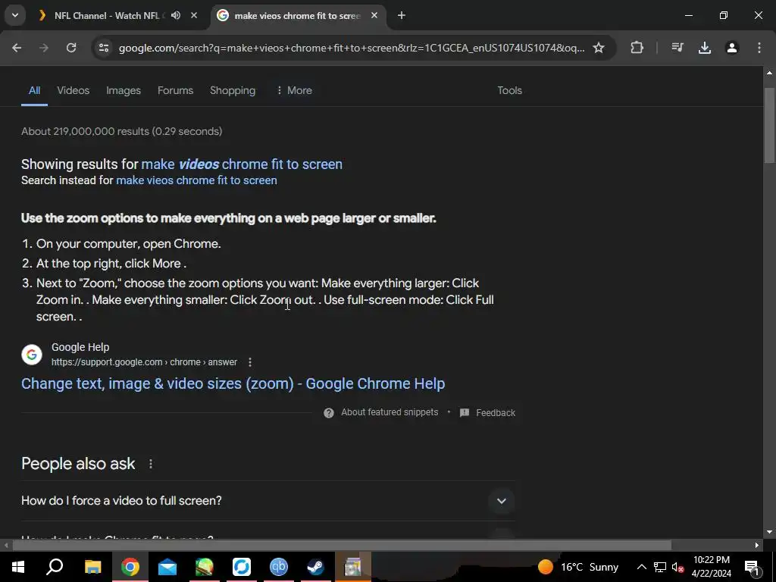Open the tab search dropdown arrow
The height and width of the screenshot is (582, 776).
[15, 15]
